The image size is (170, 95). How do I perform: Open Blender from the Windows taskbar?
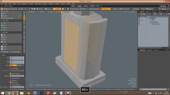coord(28,93)
